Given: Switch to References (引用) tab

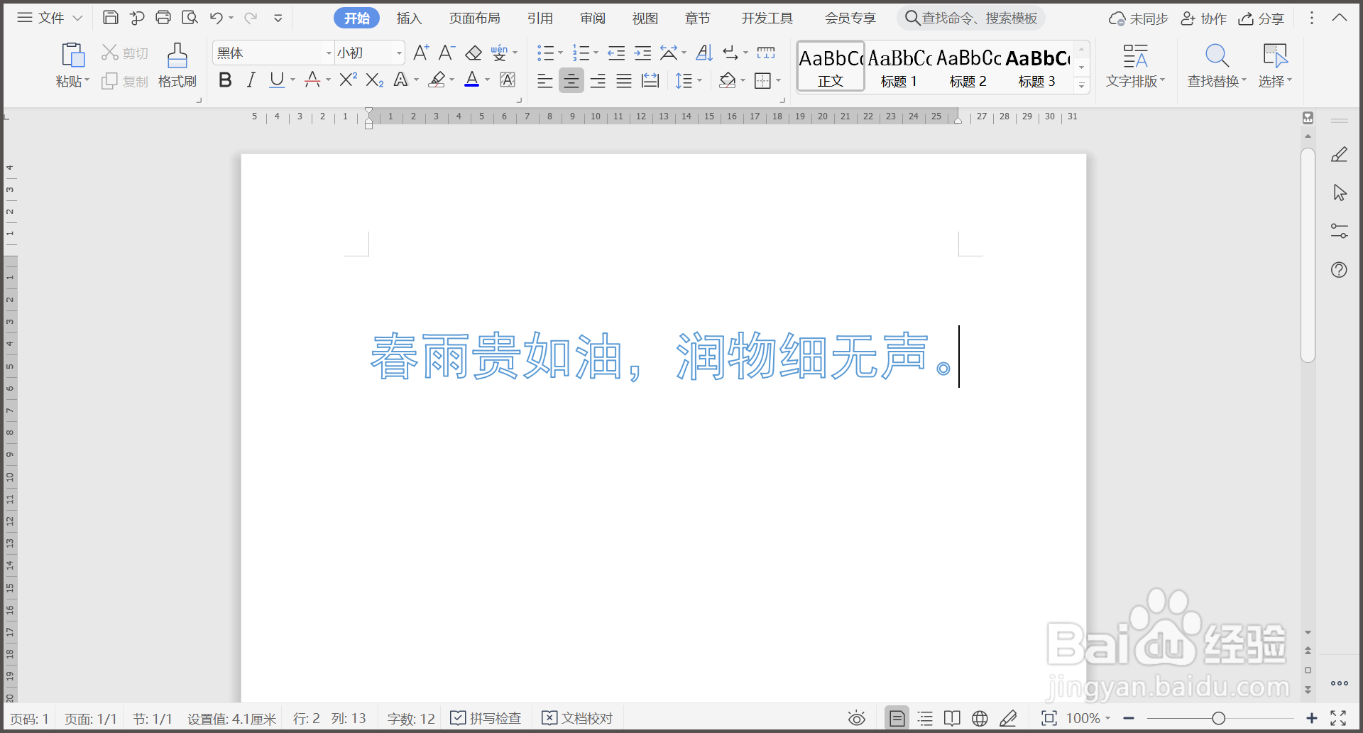Looking at the screenshot, I should coord(540,18).
